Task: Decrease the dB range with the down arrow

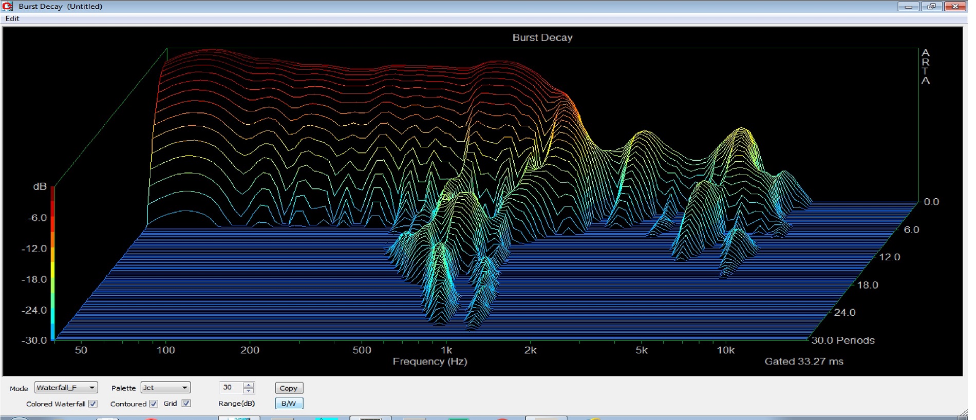Action: click(249, 391)
